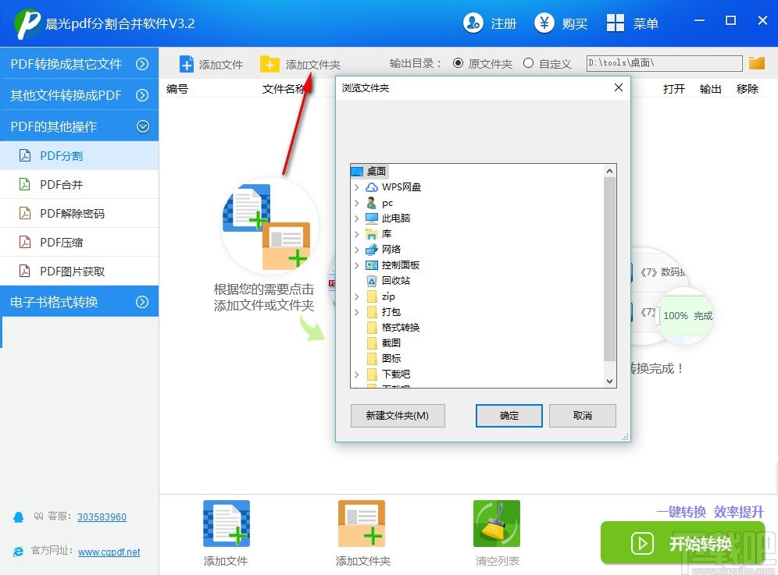778x575 pixels.
Task: Click the 清空列表 icon to clear list
Action: 497,523
